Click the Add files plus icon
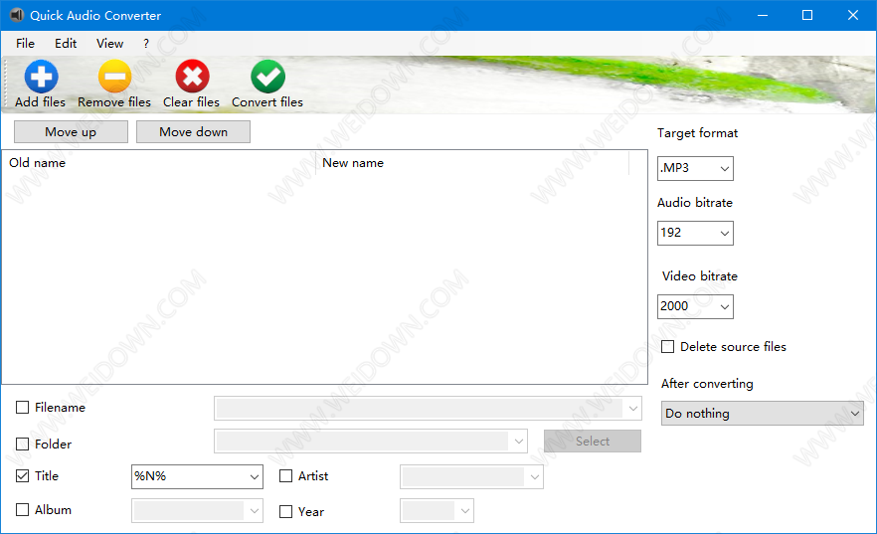The width and height of the screenshot is (877, 534). 41,76
